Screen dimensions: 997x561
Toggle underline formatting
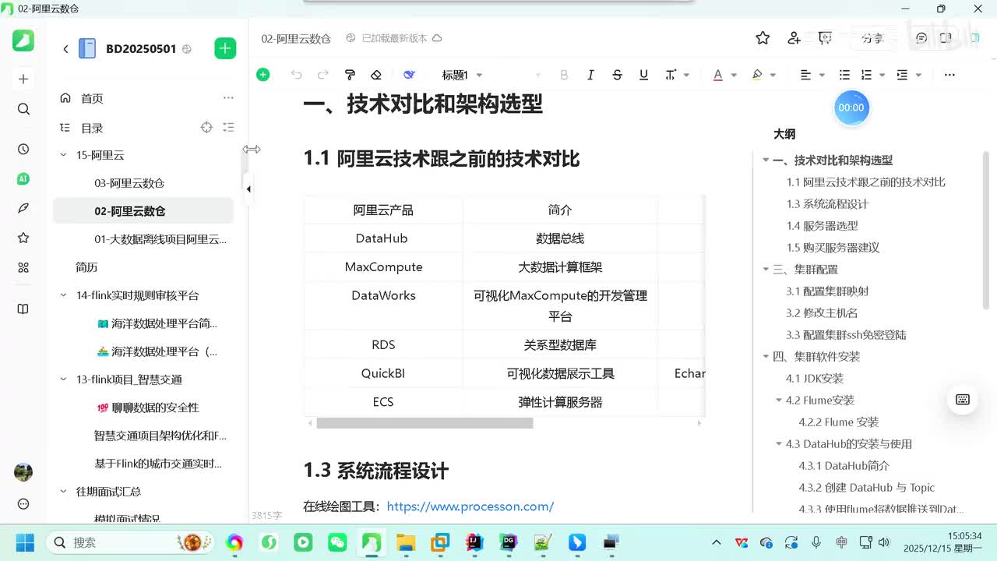pos(643,75)
